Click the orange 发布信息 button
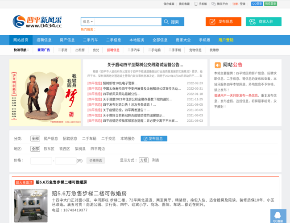 tap(224, 22)
